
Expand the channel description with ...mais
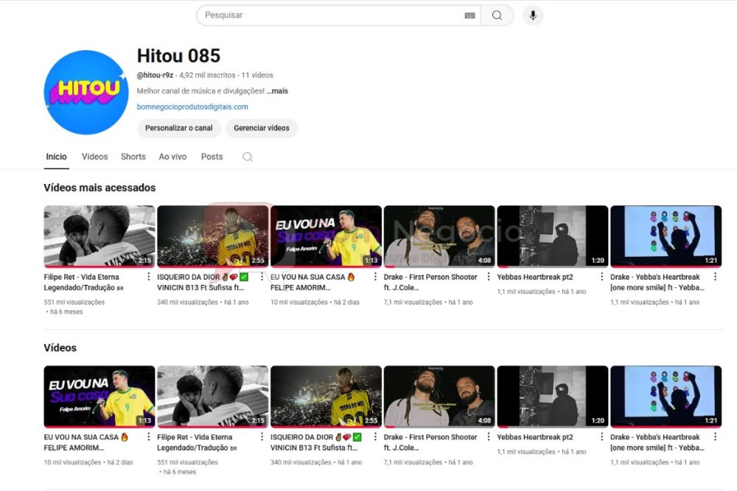tap(277, 91)
